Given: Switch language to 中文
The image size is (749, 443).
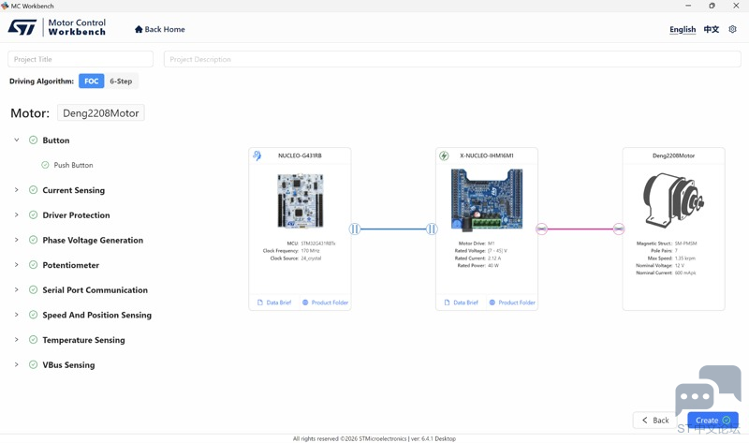Looking at the screenshot, I should coord(712,29).
